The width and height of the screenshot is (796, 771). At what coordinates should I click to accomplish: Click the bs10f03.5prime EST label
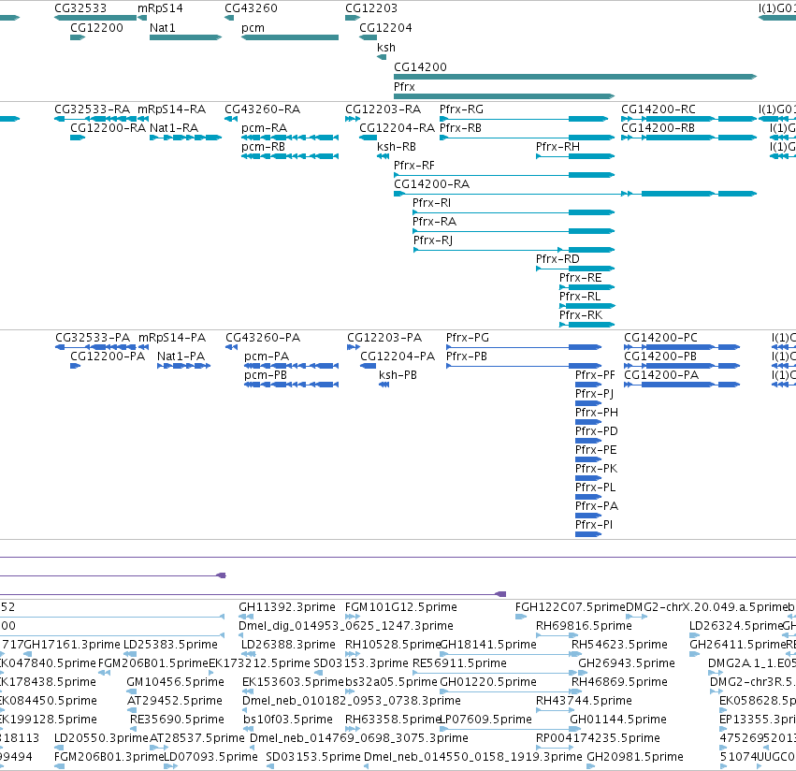coord(288,720)
